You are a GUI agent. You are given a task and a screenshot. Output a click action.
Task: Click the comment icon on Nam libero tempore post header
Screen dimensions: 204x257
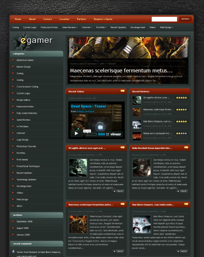click(186, 204)
